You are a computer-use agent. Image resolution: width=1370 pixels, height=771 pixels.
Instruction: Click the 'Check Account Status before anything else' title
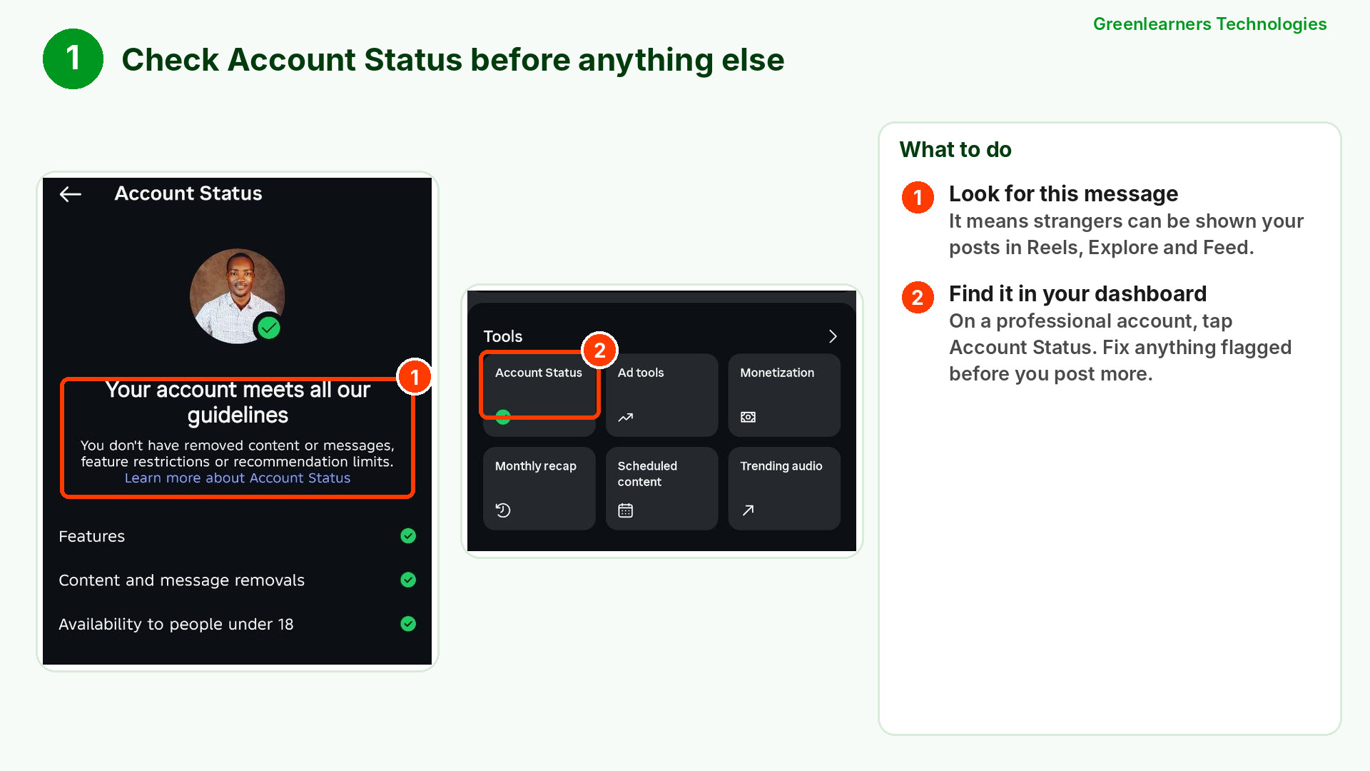click(x=453, y=60)
